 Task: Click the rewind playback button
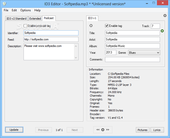98,130
